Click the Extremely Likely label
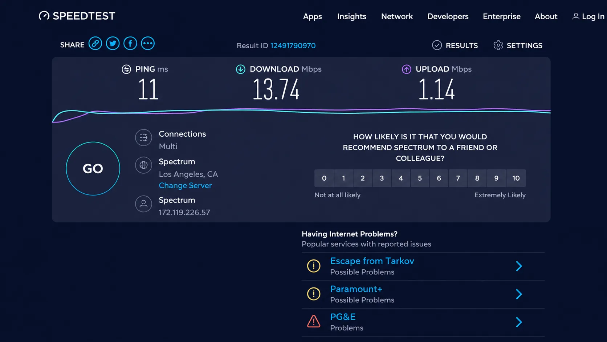The image size is (607, 342). [500, 195]
